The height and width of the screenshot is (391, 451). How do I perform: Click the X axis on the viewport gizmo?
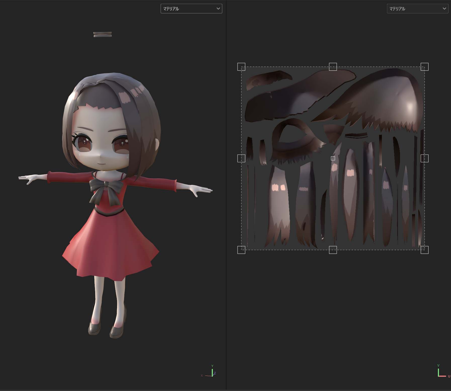click(x=202, y=376)
